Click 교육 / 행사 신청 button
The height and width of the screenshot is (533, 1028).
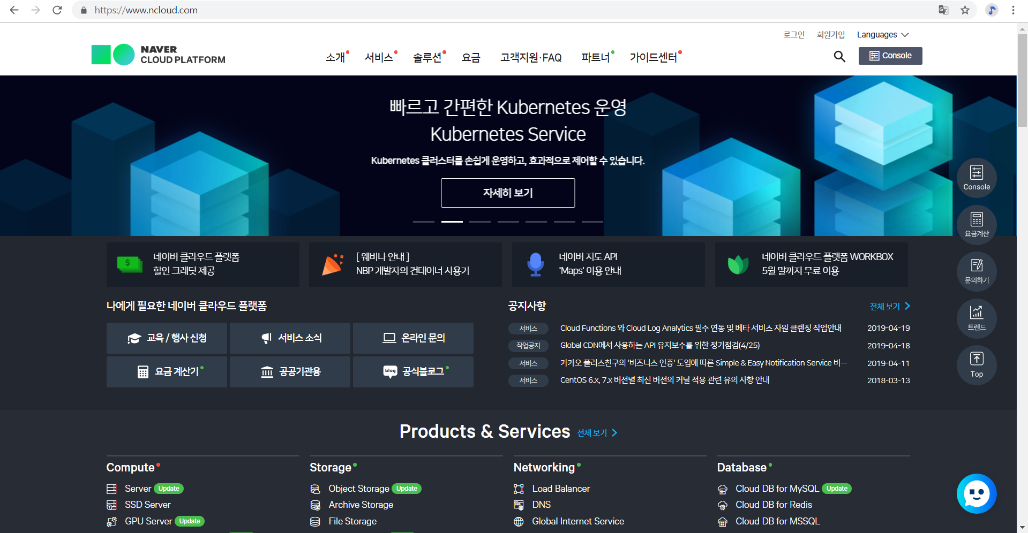167,338
